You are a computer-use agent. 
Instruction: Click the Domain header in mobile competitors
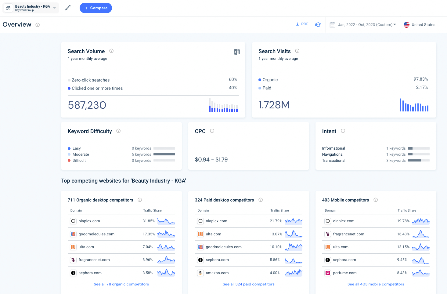click(x=330, y=211)
